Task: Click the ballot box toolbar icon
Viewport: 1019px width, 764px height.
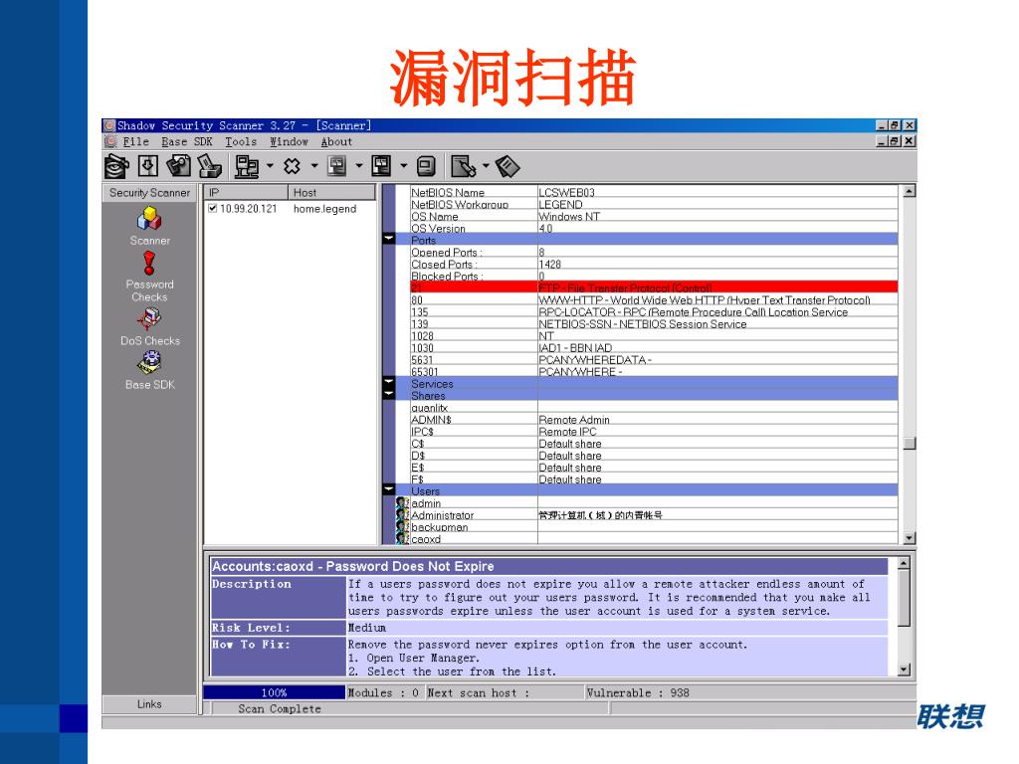Action: 209,166
